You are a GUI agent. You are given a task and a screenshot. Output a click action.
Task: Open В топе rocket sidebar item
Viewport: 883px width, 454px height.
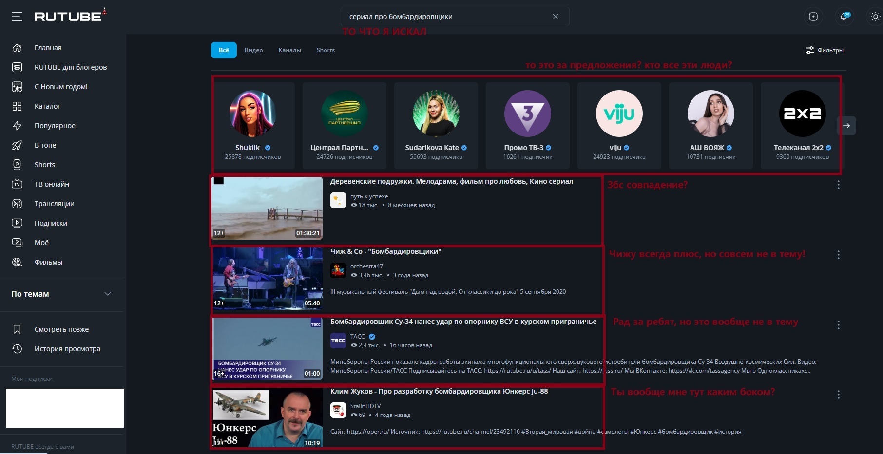(x=45, y=145)
